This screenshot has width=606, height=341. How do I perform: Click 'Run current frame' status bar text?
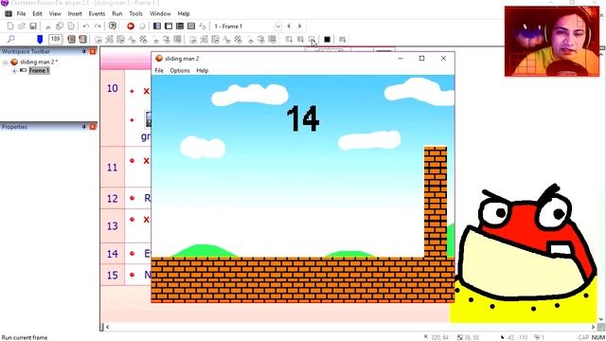point(25,337)
